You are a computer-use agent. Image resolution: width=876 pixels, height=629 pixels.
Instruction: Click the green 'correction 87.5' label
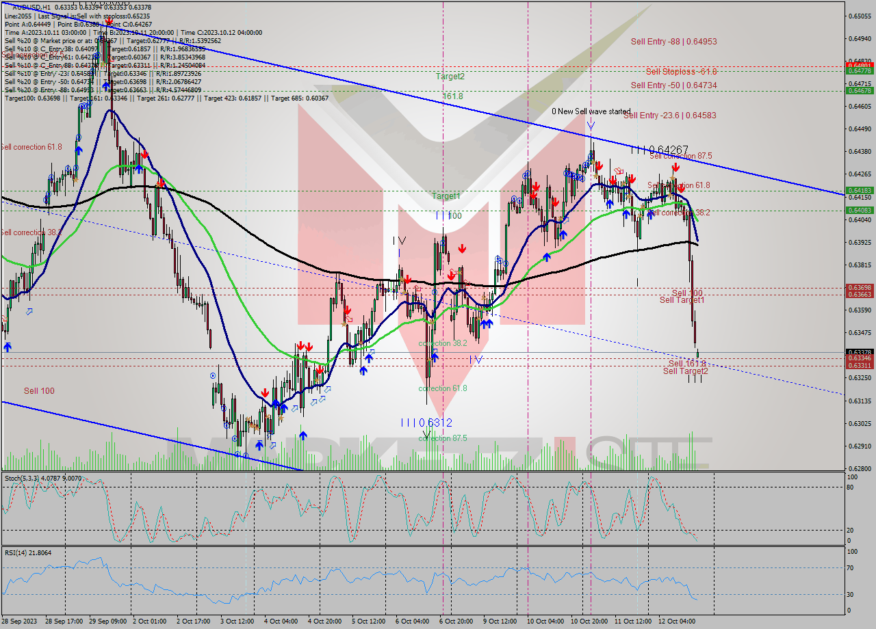point(443,438)
